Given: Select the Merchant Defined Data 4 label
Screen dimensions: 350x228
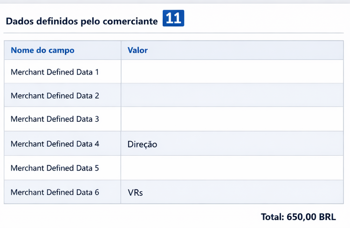Looking at the screenshot, I should point(55,144).
